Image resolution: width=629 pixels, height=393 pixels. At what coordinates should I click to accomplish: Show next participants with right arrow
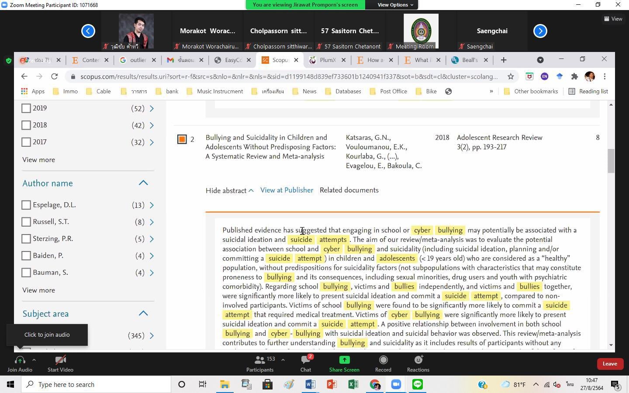[x=540, y=31]
